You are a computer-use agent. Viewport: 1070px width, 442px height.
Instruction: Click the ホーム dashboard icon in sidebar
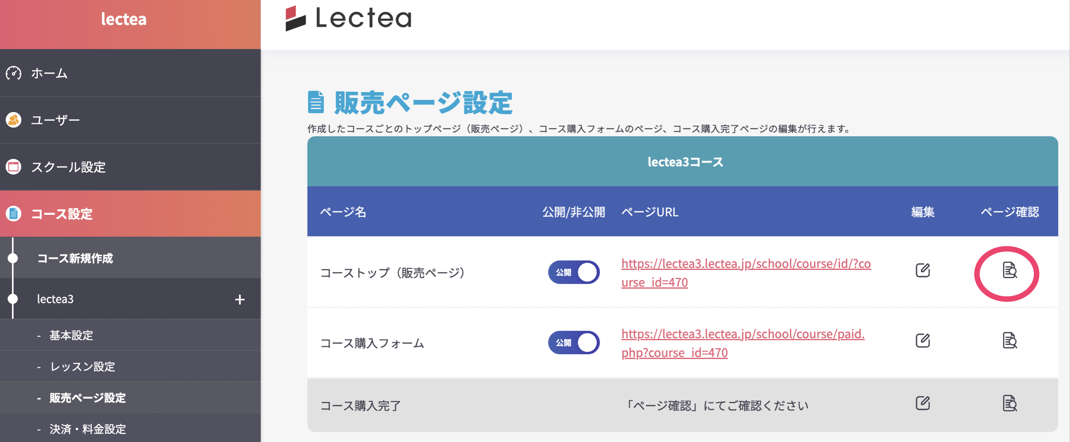coord(14,73)
